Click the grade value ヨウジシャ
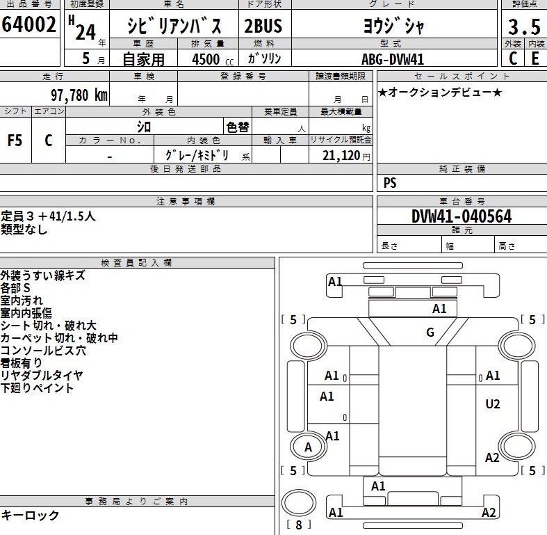The image size is (547, 535). (x=394, y=26)
